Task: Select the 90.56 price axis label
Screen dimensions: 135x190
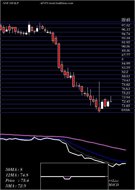Action: pyautogui.click(x=126, y=46)
